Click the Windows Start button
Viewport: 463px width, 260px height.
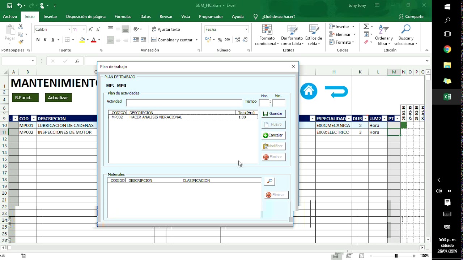pyautogui.click(x=447, y=7)
